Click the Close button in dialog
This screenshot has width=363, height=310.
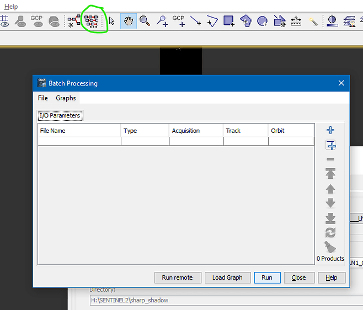299,277
